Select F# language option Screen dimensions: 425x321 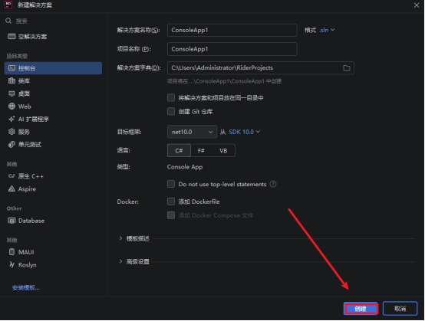[201, 151]
